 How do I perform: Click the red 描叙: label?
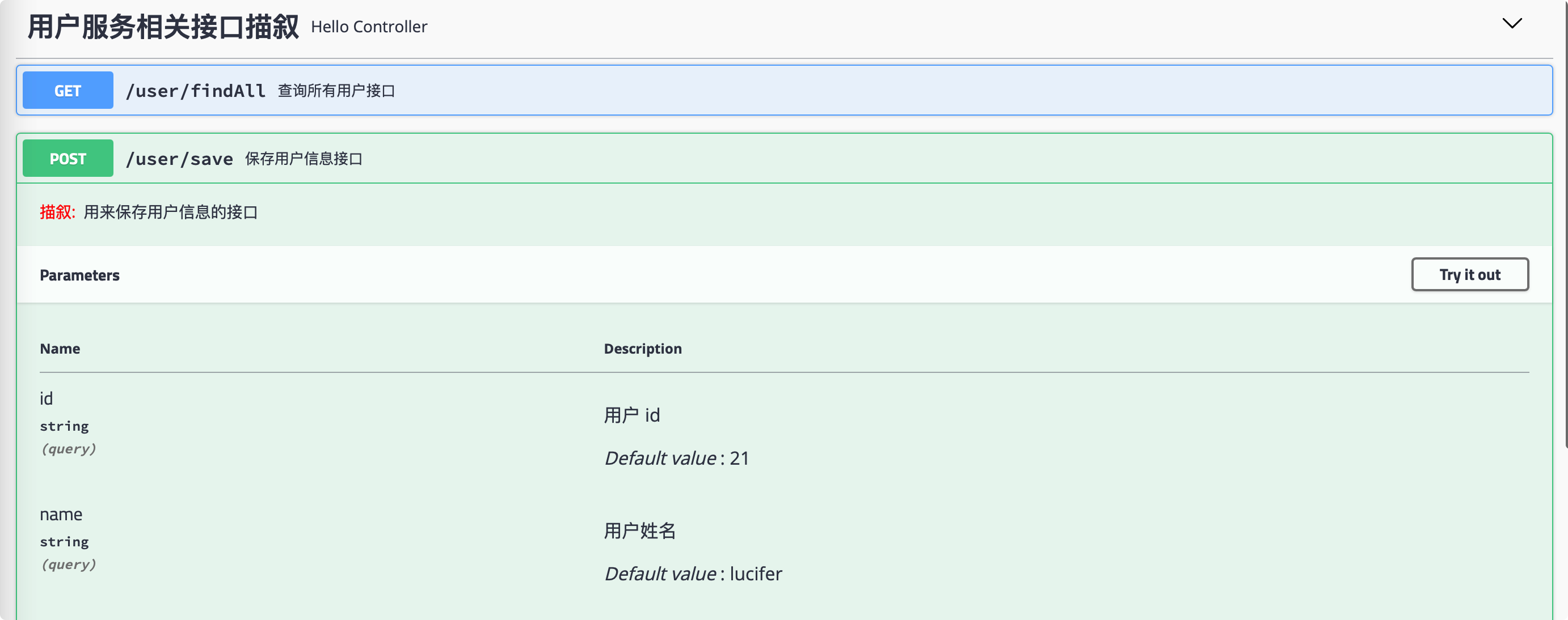pos(57,212)
